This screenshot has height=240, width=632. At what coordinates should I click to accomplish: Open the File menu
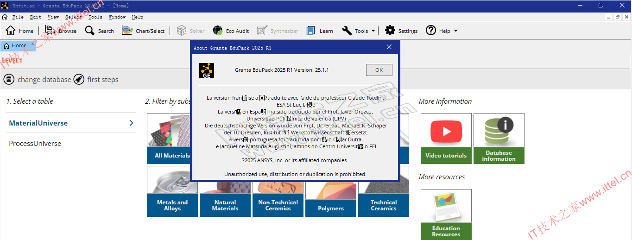[18, 17]
